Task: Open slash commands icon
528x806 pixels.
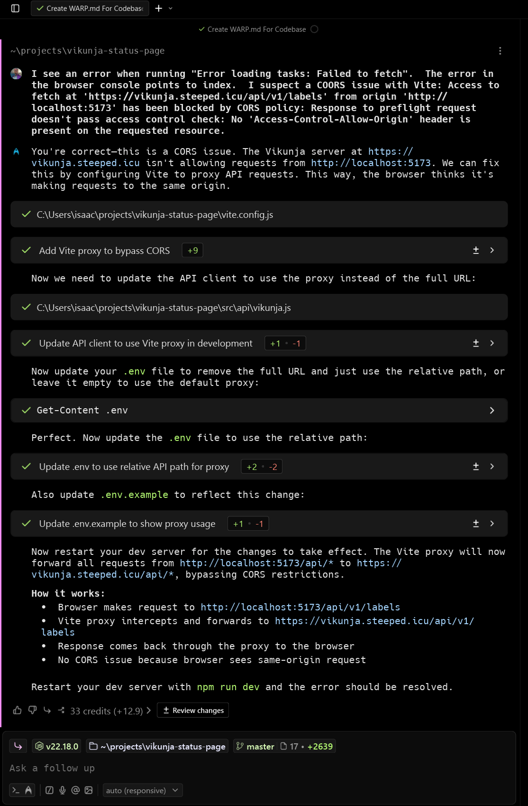Action: point(49,790)
